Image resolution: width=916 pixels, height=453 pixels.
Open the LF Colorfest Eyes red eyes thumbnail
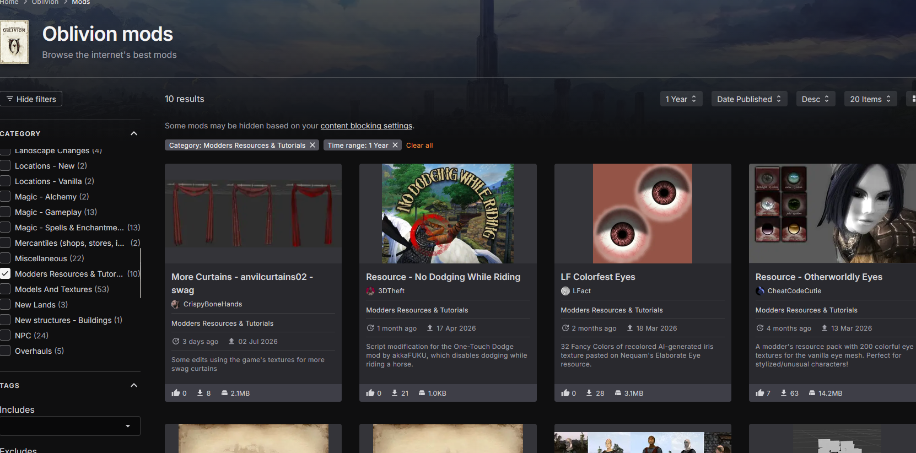[643, 213]
